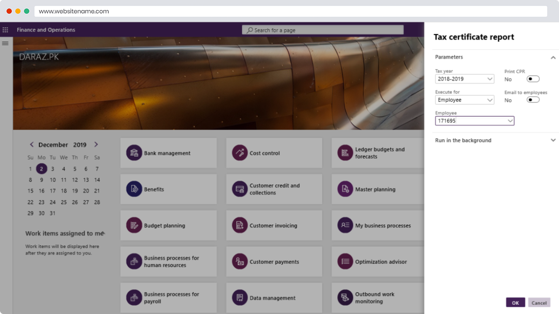Screen dimensions: 559x314
Task: Click the Data management tile label
Action: click(x=273, y=298)
